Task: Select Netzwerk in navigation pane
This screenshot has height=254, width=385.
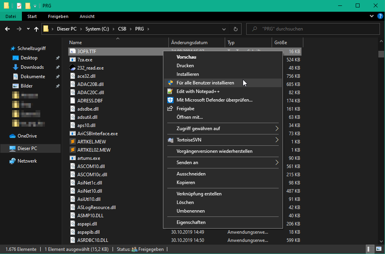Action: (27, 161)
